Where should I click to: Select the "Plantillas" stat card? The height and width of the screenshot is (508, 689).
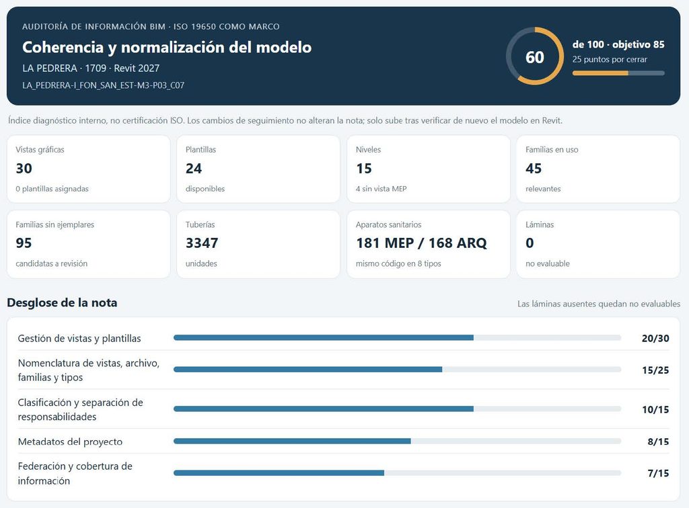click(x=258, y=169)
